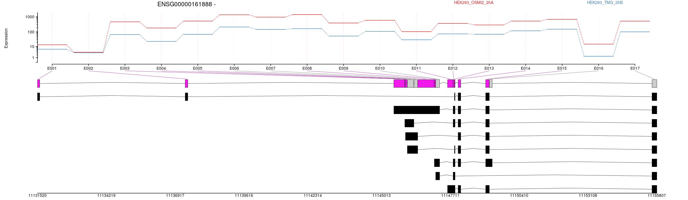Click the long black exon block in transcript three
Screen dimensions: 688x200
[417, 110]
